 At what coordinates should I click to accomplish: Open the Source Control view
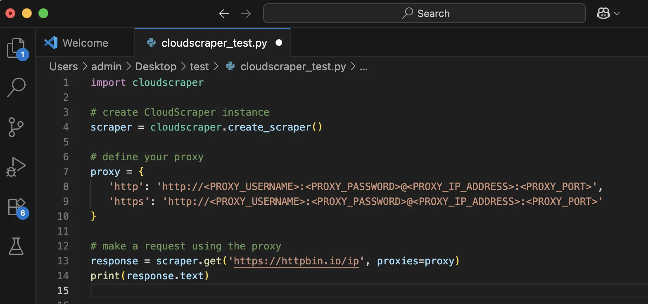(x=16, y=127)
